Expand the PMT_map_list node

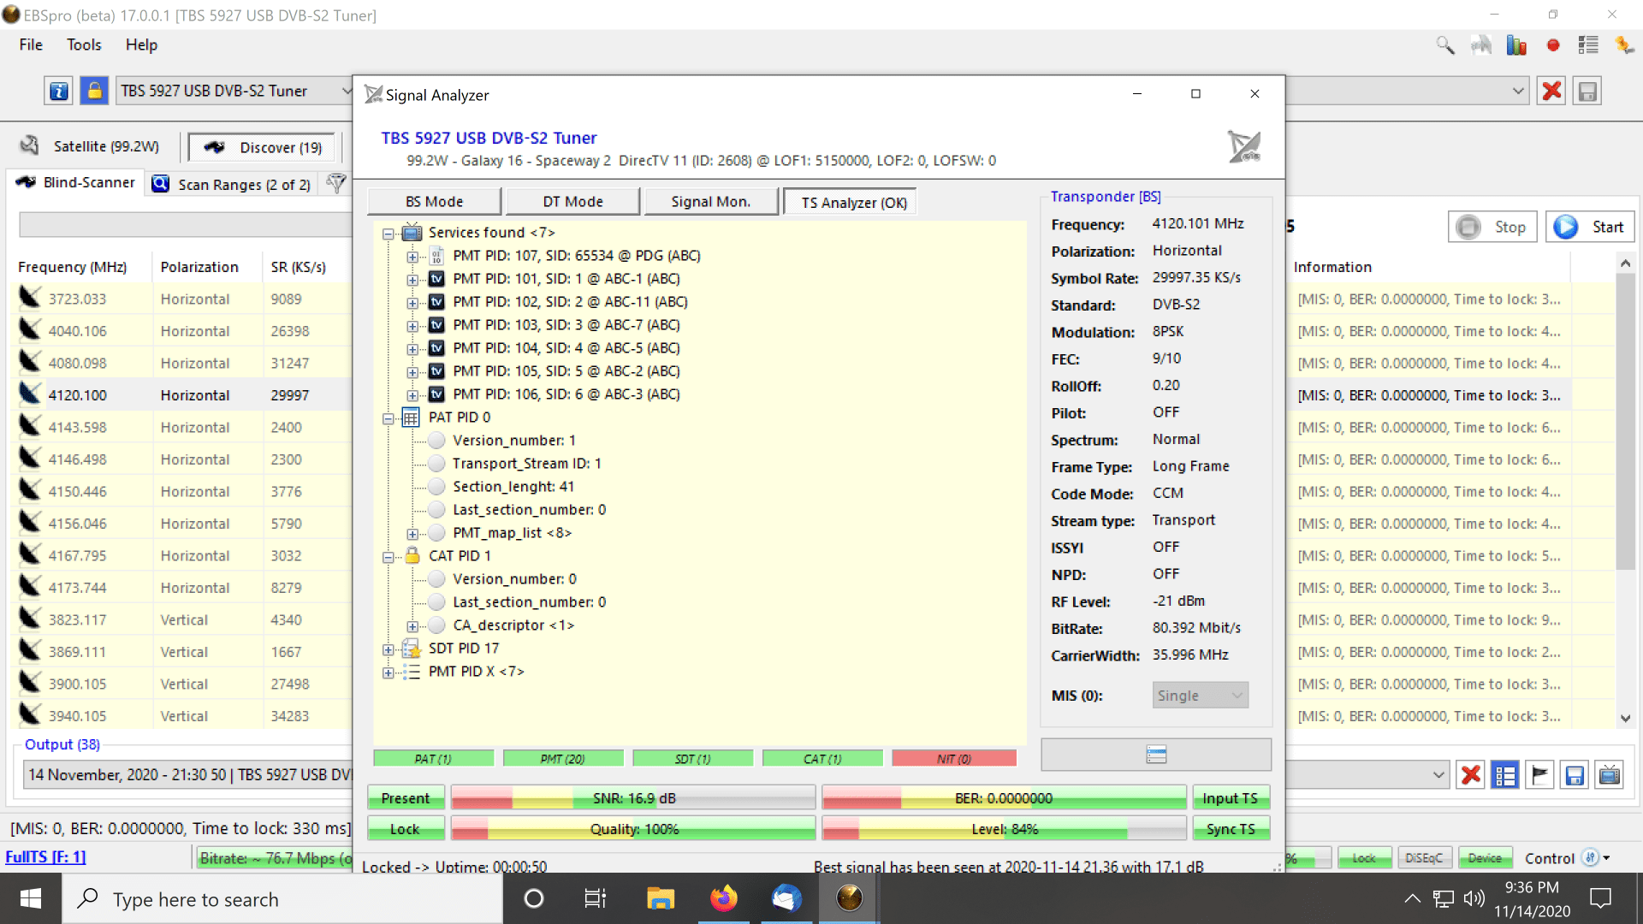coord(412,534)
